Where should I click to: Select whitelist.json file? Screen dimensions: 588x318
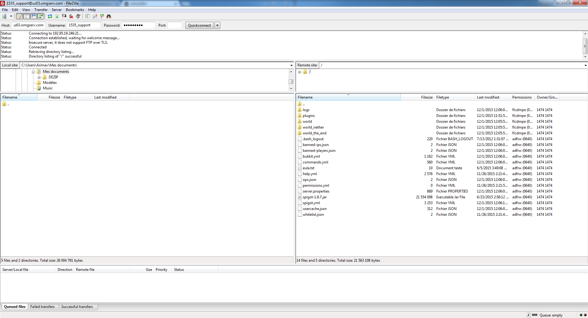(313, 215)
